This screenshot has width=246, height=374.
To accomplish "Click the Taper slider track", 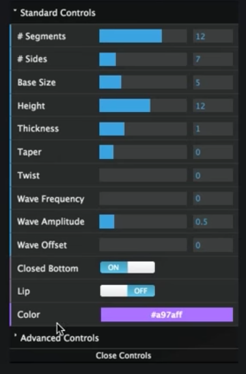I will 143,152.
